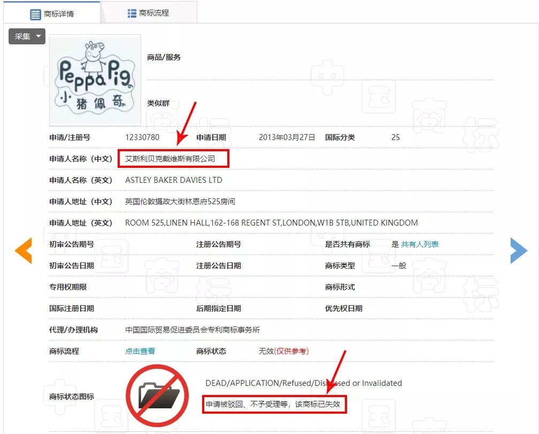Click the Peppa Pig trademark image
Screen dimensions: 539x434
click(x=95, y=80)
